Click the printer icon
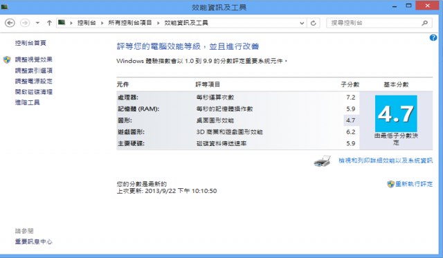Image resolution: width=443 pixels, height=258 pixels. (322, 161)
